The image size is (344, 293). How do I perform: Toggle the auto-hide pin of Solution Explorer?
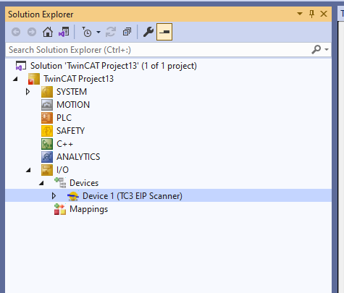click(311, 14)
